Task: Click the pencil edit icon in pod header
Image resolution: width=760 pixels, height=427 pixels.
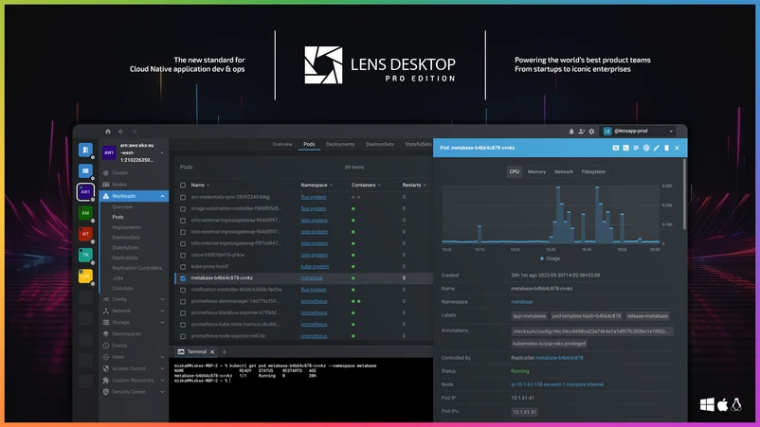Action: 656,148
